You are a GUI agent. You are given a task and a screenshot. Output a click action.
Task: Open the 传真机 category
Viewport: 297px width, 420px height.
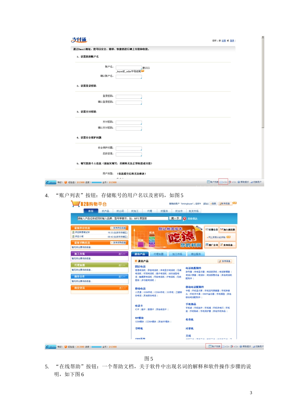[189, 319]
